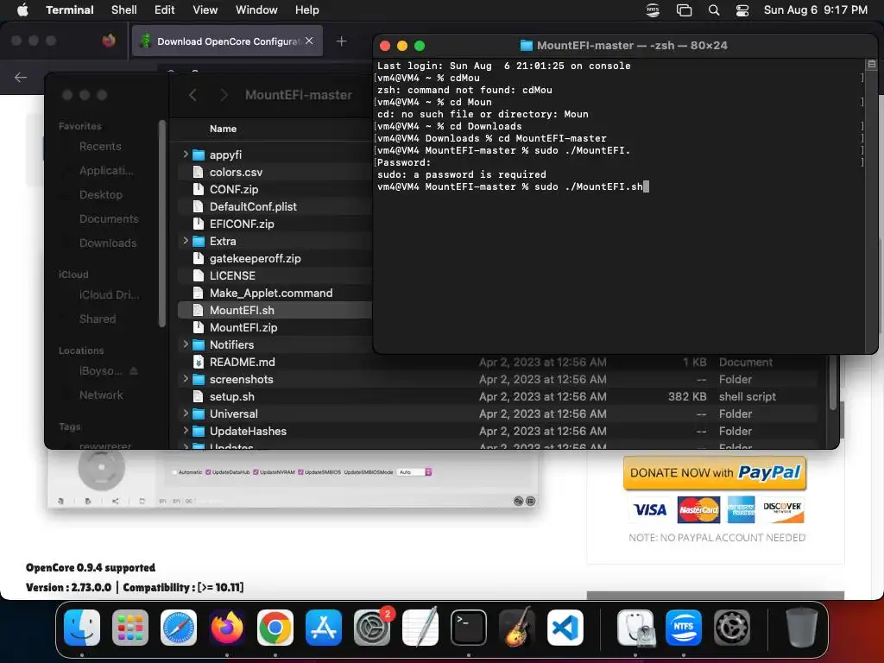The width and height of the screenshot is (884, 663).
Task: Expand the Universal folder
Action: (186, 414)
